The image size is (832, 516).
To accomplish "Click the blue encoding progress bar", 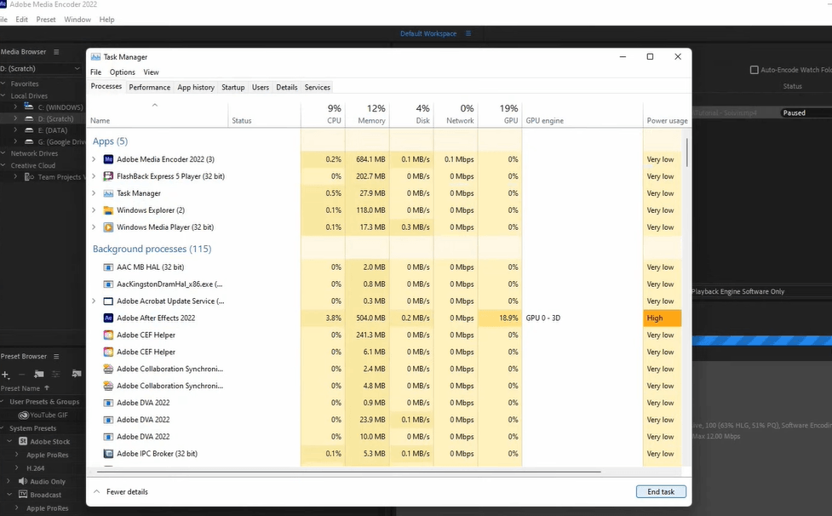I will pos(762,341).
